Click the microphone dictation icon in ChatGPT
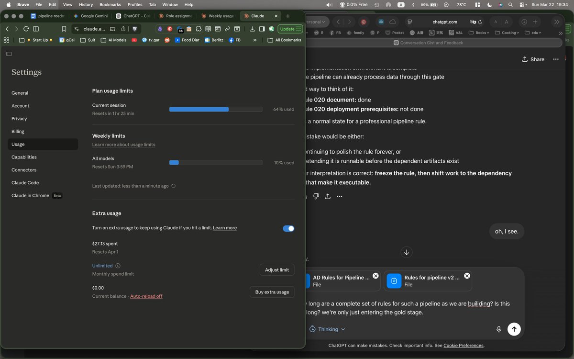This screenshot has width=574, height=359. click(x=499, y=329)
